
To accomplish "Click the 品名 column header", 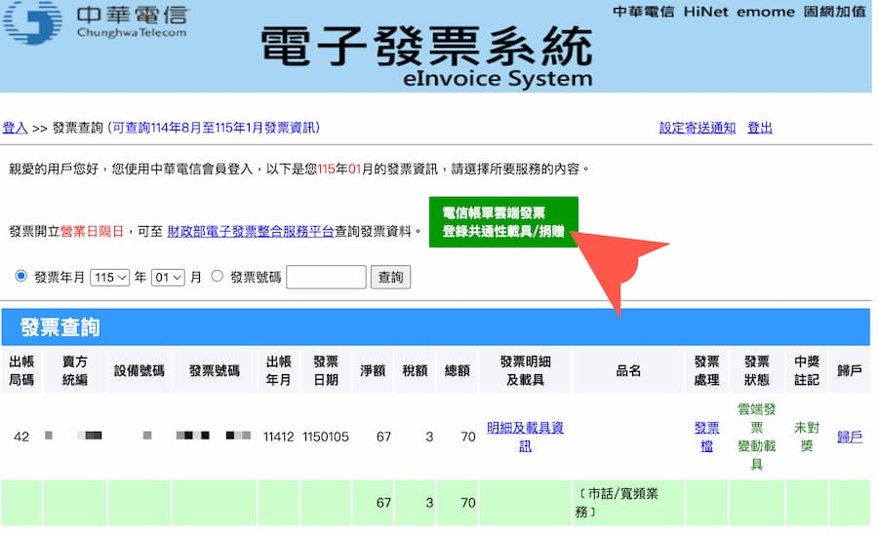I will 628,371.
